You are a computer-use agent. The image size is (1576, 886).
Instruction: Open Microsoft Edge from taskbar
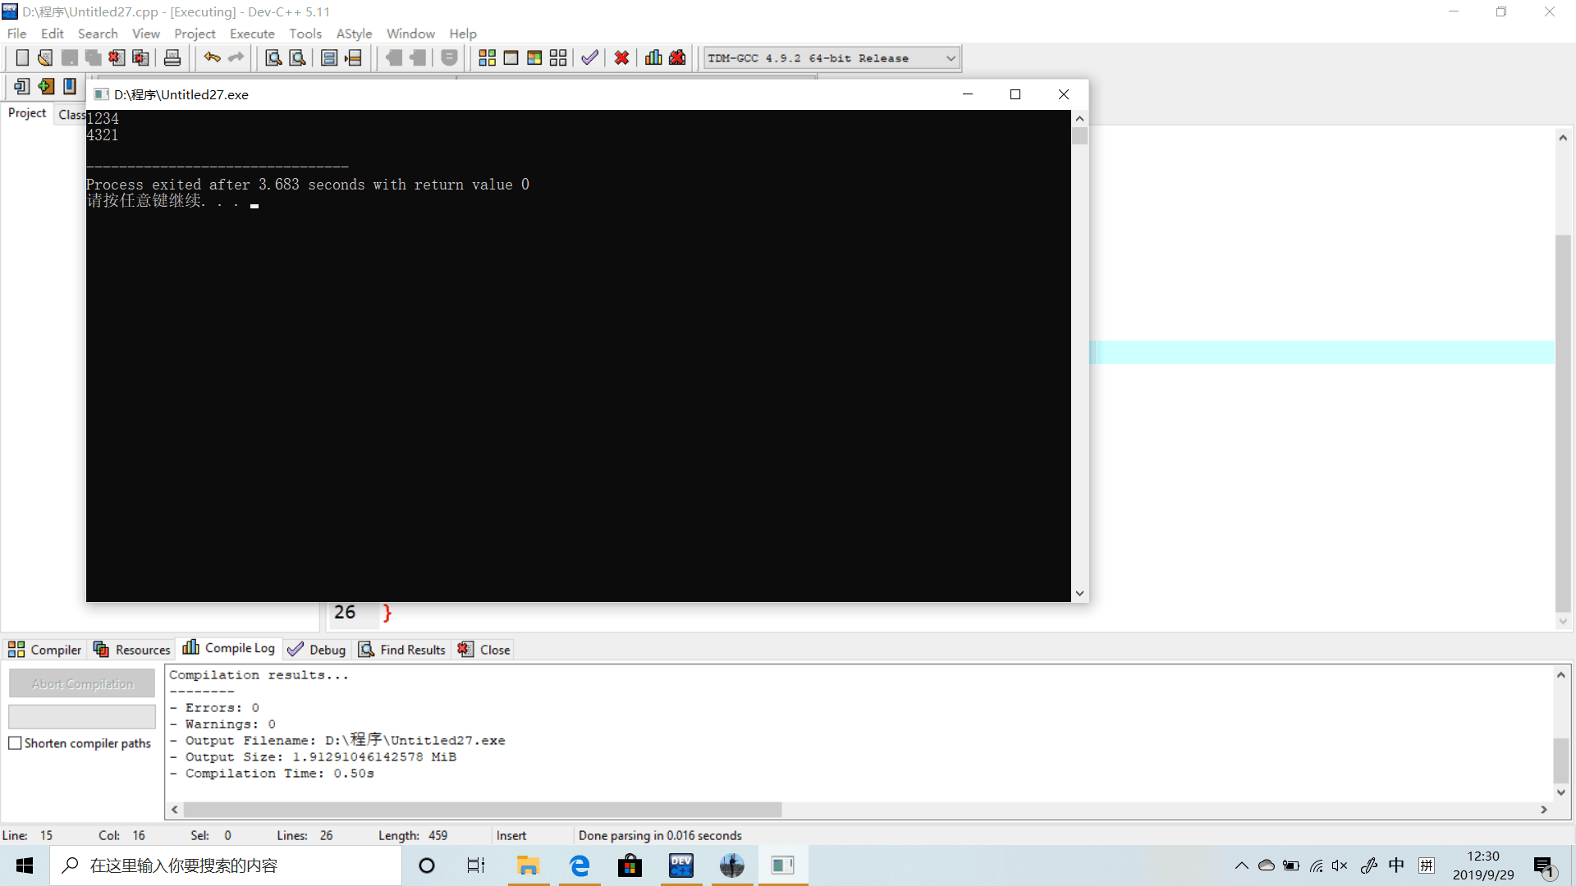tap(580, 865)
